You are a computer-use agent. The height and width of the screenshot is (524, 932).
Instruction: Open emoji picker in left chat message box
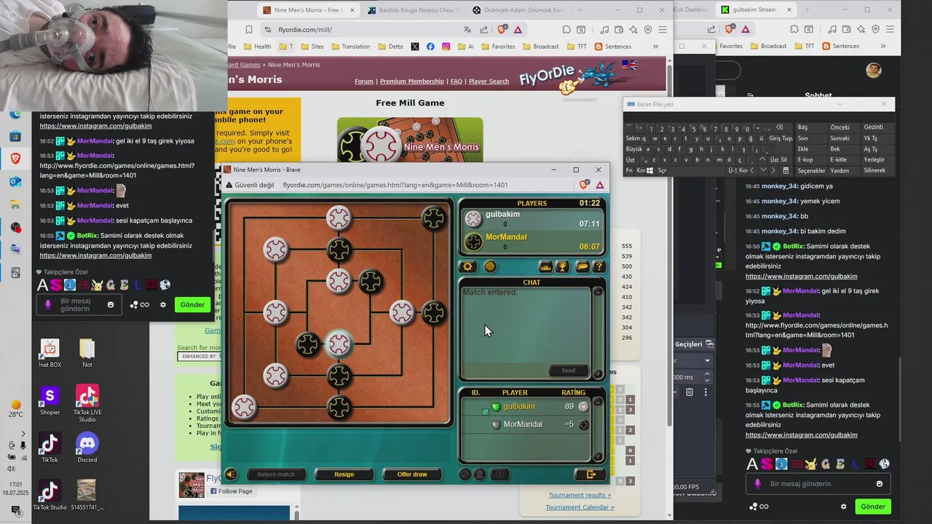[x=111, y=305]
